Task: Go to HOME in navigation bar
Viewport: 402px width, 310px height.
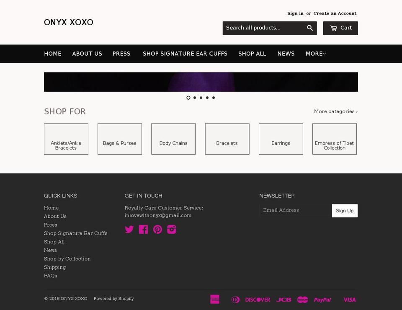Action: (x=53, y=54)
